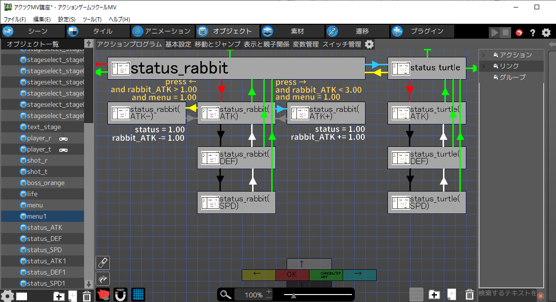Click the red undo/reset circular icon
This screenshot has height=302, width=556.
click(519, 33)
